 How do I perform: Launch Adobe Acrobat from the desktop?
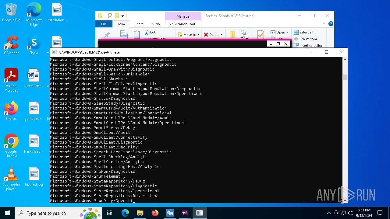pos(11,80)
